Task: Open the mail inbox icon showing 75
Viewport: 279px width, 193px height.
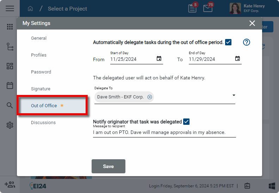Action: click(208, 9)
